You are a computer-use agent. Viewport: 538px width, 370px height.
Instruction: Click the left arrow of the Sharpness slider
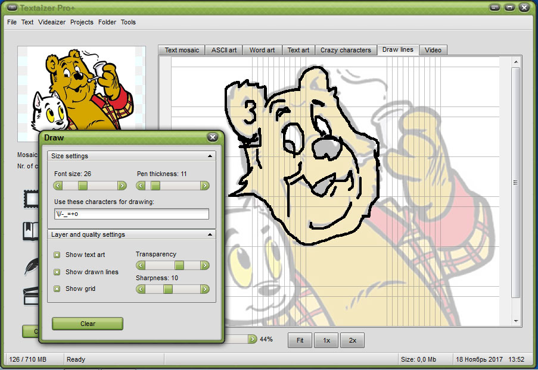click(x=141, y=289)
